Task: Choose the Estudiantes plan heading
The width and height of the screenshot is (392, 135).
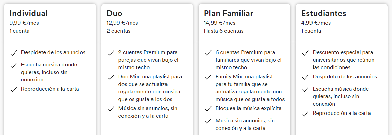Action: (323, 13)
